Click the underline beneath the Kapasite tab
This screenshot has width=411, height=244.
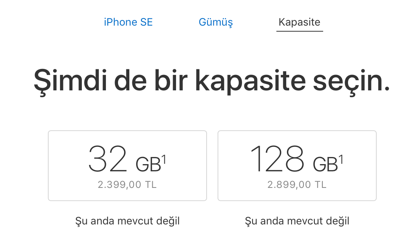coord(299,31)
